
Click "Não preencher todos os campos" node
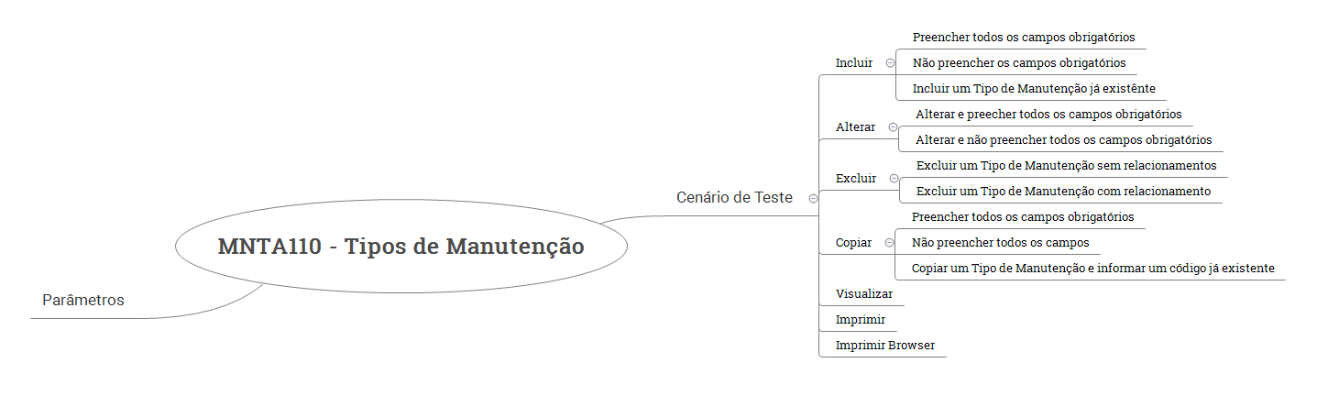[x=1001, y=243]
